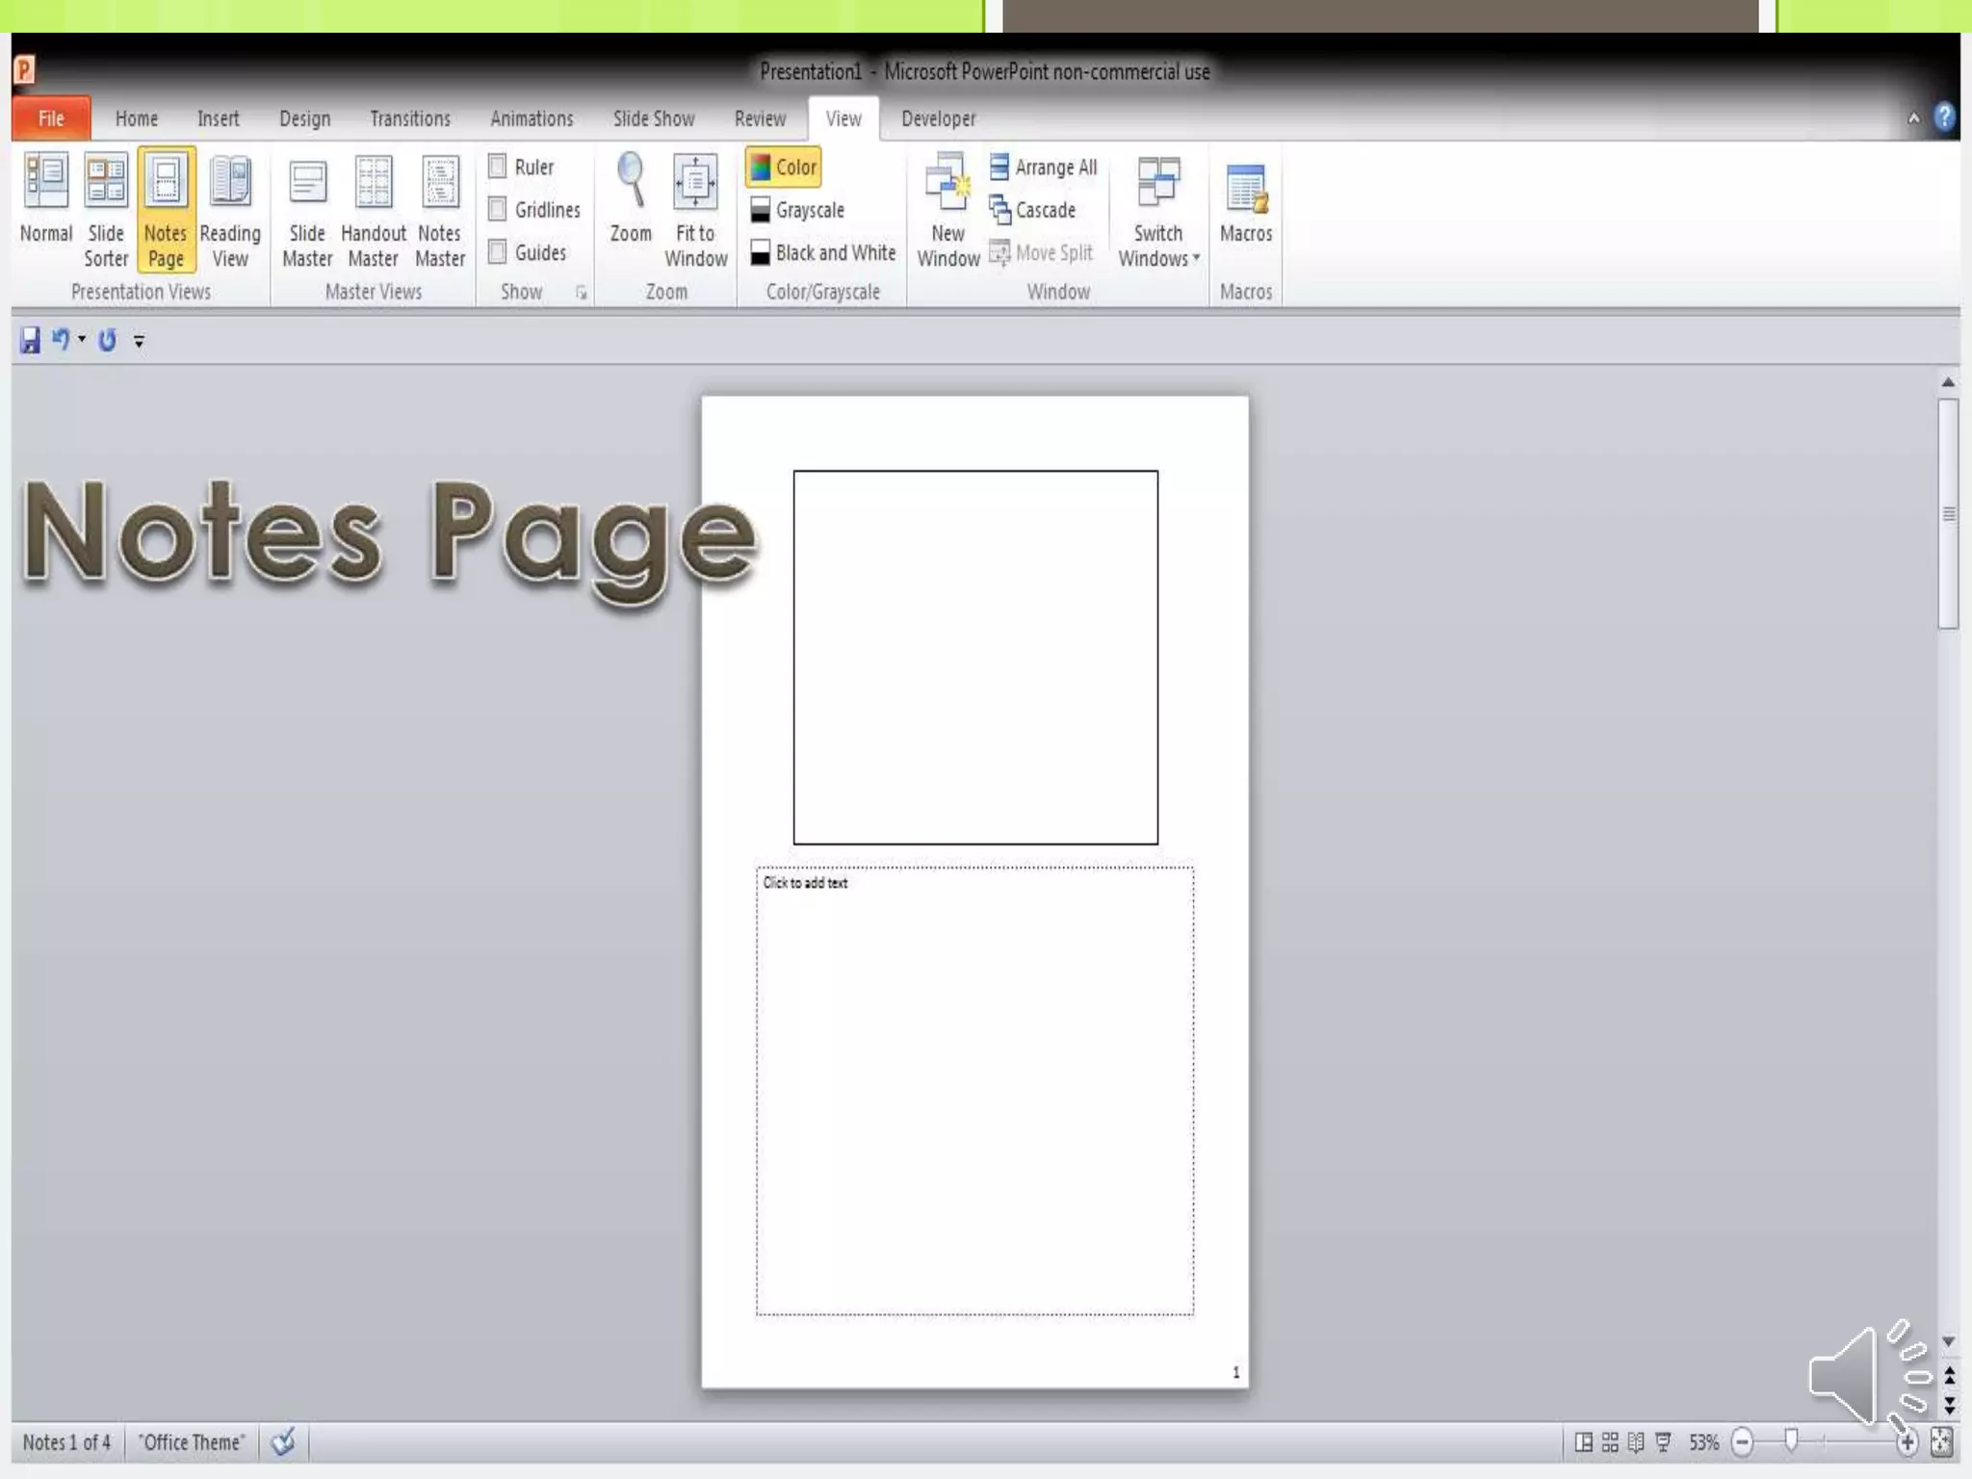Click New Window icon
1972x1479 pixels.
pos(947,183)
